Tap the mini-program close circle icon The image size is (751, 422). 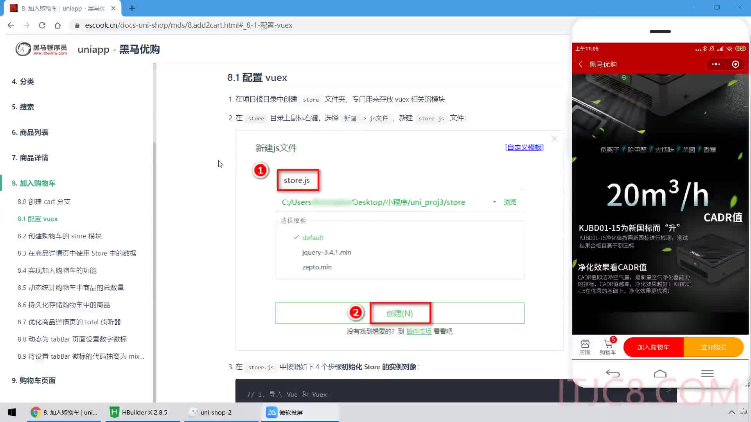click(735, 64)
